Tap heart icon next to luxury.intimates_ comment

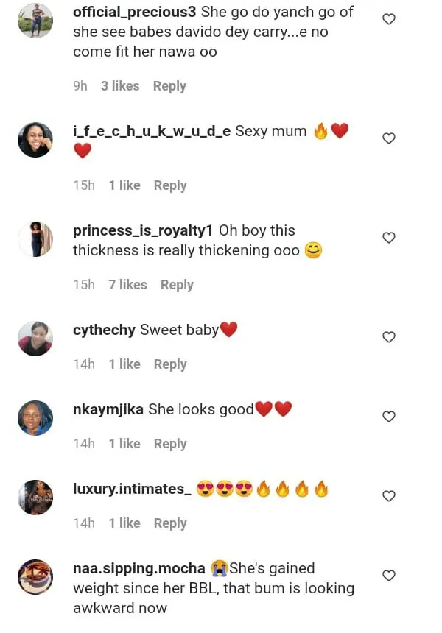point(389,496)
